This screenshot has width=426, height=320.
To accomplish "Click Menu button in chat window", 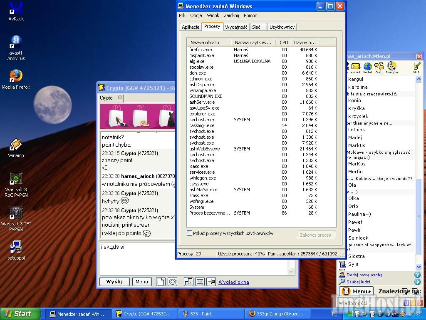I will point(142,282).
